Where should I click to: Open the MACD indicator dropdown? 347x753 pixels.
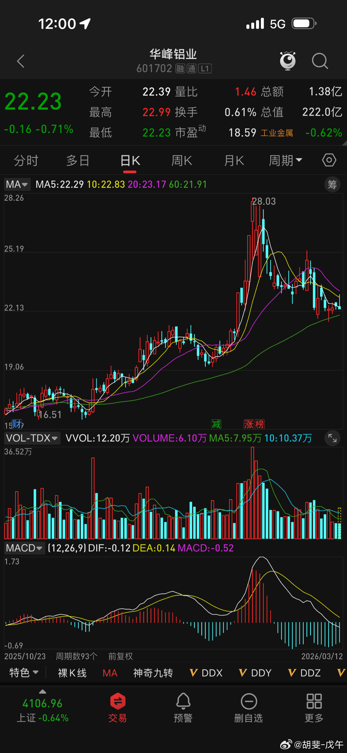point(24,548)
